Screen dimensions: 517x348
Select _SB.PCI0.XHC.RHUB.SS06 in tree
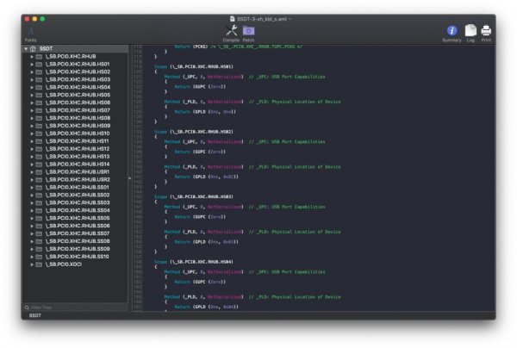(x=78, y=226)
